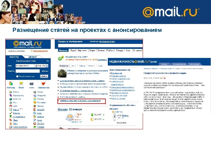
Task: Click the icon beside Ответы
Action: 35,116
